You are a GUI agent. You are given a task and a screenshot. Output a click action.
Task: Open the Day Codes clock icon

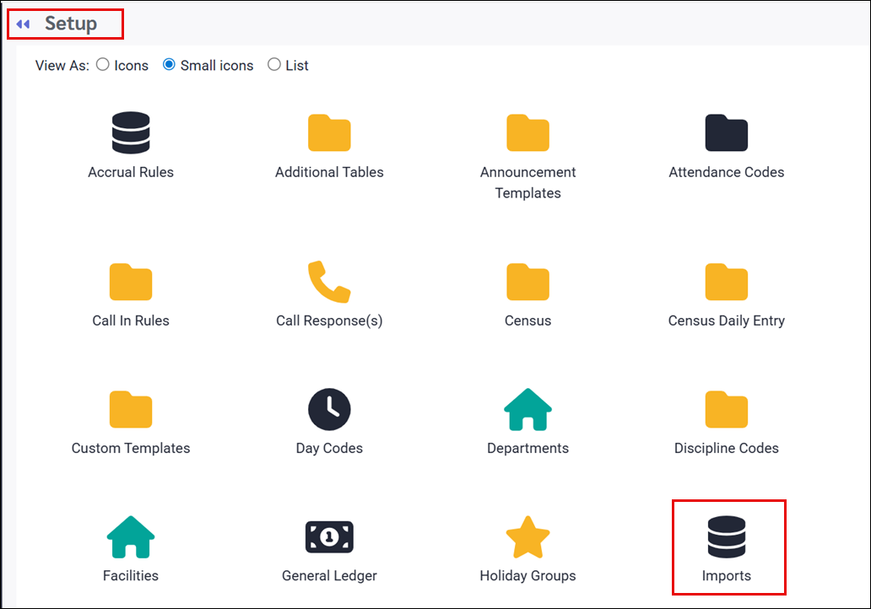(329, 410)
